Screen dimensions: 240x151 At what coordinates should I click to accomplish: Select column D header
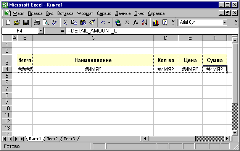[x=166, y=38]
